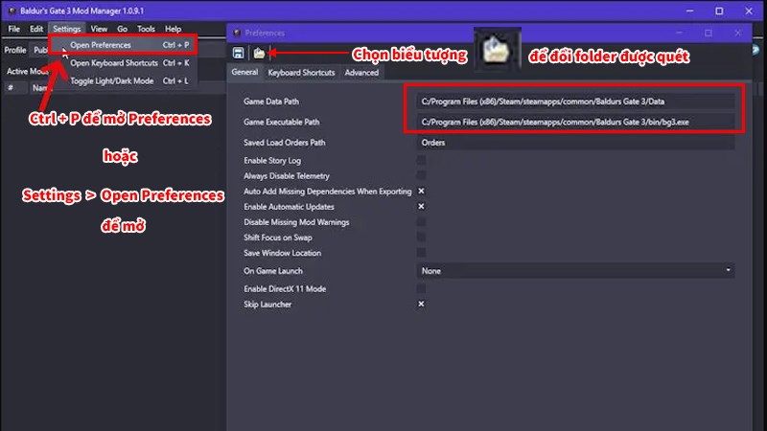Uncheck Auto Add Missing Dependencies When Exporting
Viewport: 767px width, 431px height.
point(421,191)
